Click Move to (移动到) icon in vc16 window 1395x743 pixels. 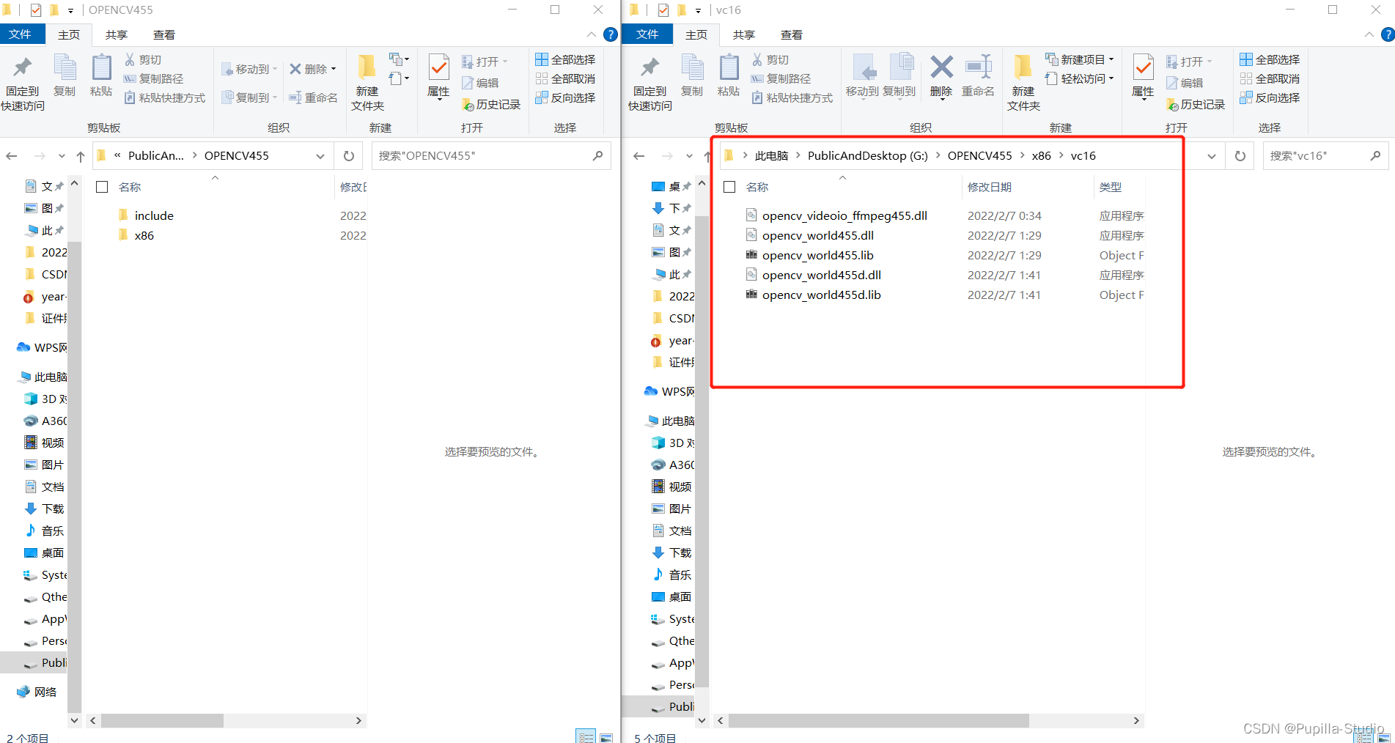(862, 75)
